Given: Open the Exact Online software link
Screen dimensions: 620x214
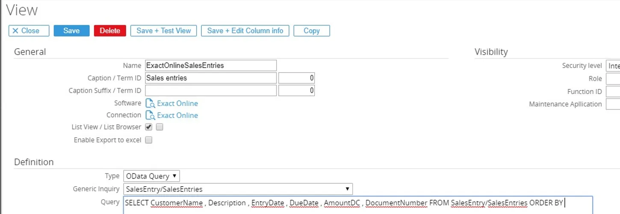Looking at the screenshot, I should (177, 103).
